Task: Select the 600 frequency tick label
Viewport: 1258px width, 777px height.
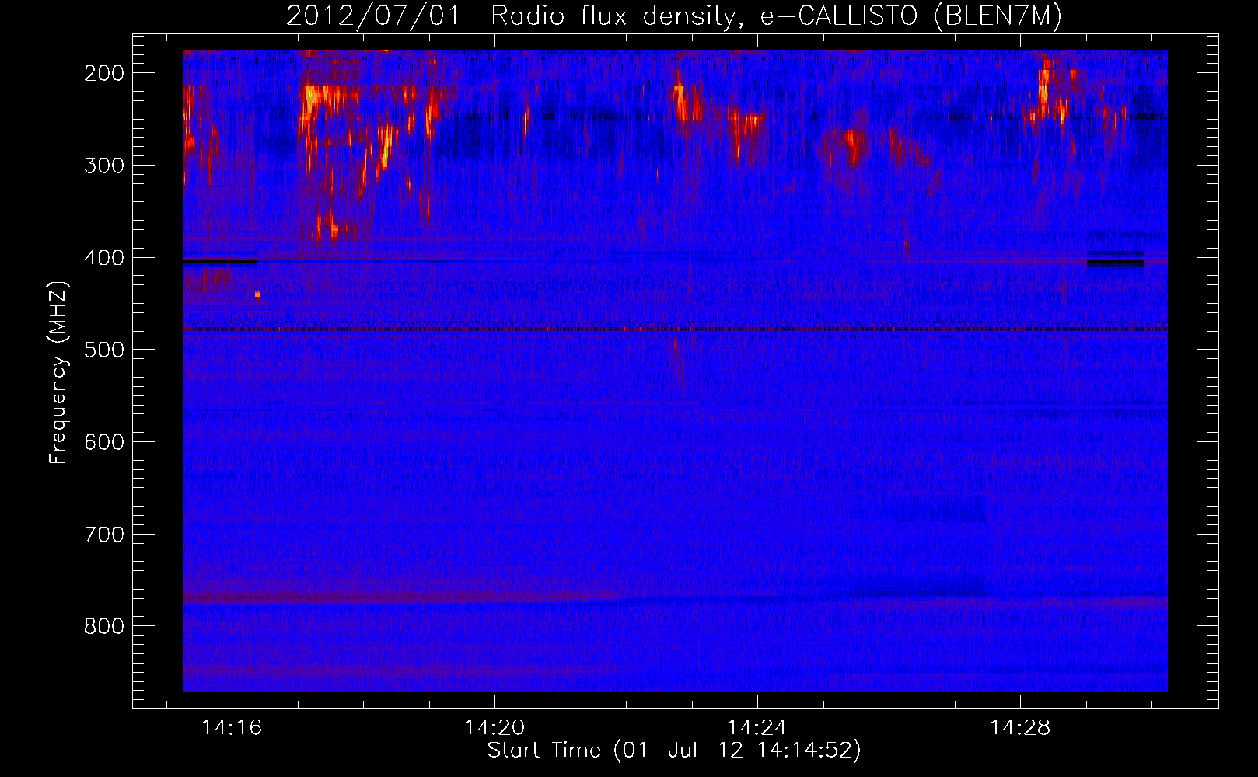Action: 103,442
